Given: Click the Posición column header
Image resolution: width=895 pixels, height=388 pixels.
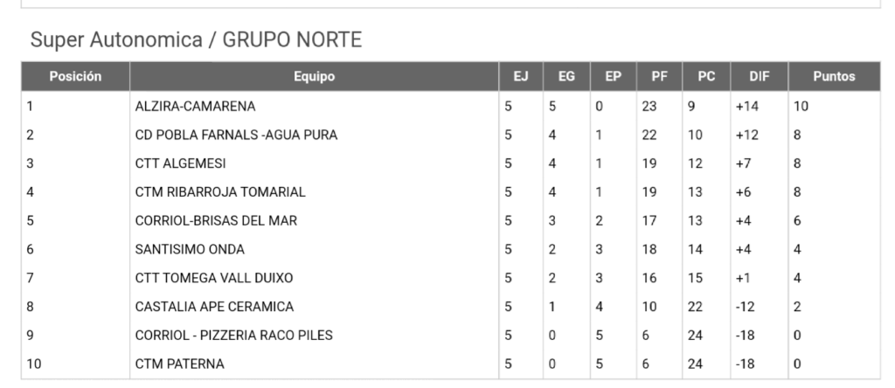Looking at the screenshot, I should click(75, 76).
